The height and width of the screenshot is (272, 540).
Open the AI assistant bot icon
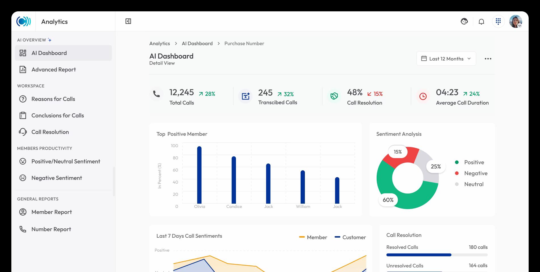coord(464,21)
